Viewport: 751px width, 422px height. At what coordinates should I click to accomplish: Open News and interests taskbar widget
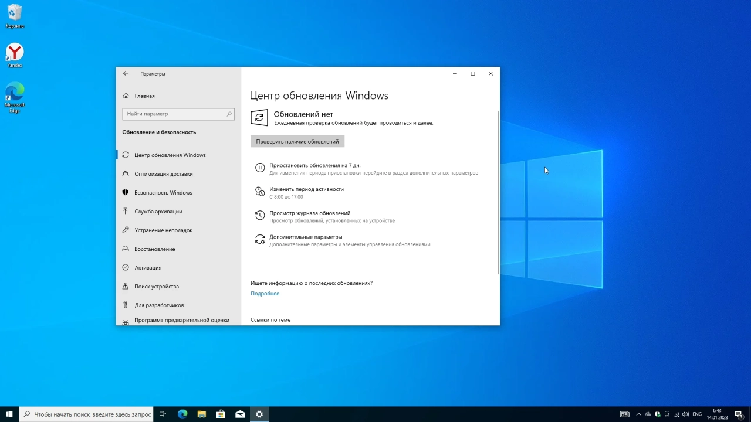click(x=625, y=414)
